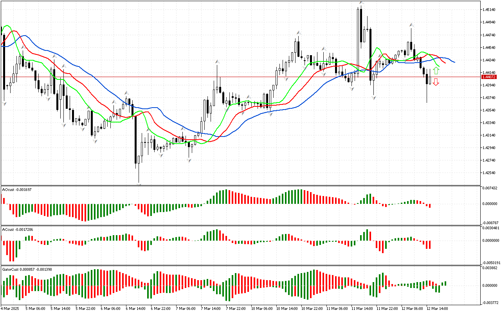Click the 10 Mar 06:00 time label

coord(262,308)
